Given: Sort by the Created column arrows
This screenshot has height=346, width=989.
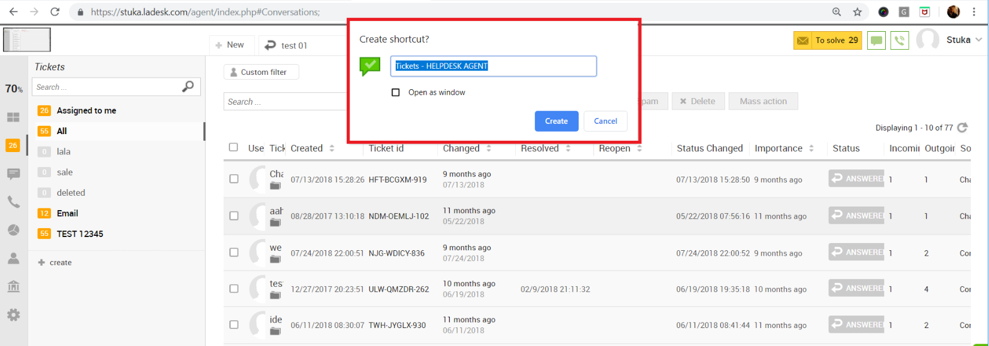Looking at the screenshot, I should (x=332, y=148).
